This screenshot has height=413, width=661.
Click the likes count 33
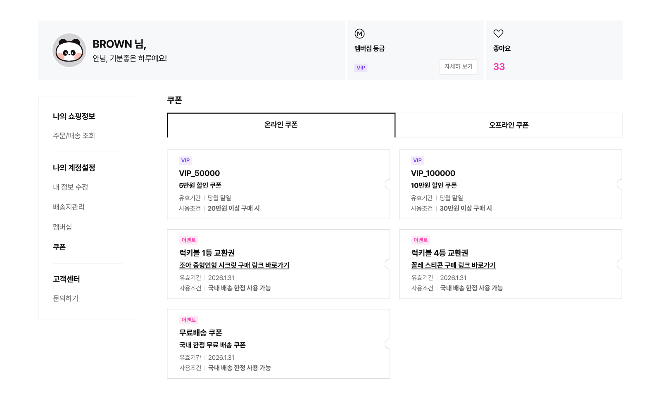pyautogui.click(x=499, y=67)
